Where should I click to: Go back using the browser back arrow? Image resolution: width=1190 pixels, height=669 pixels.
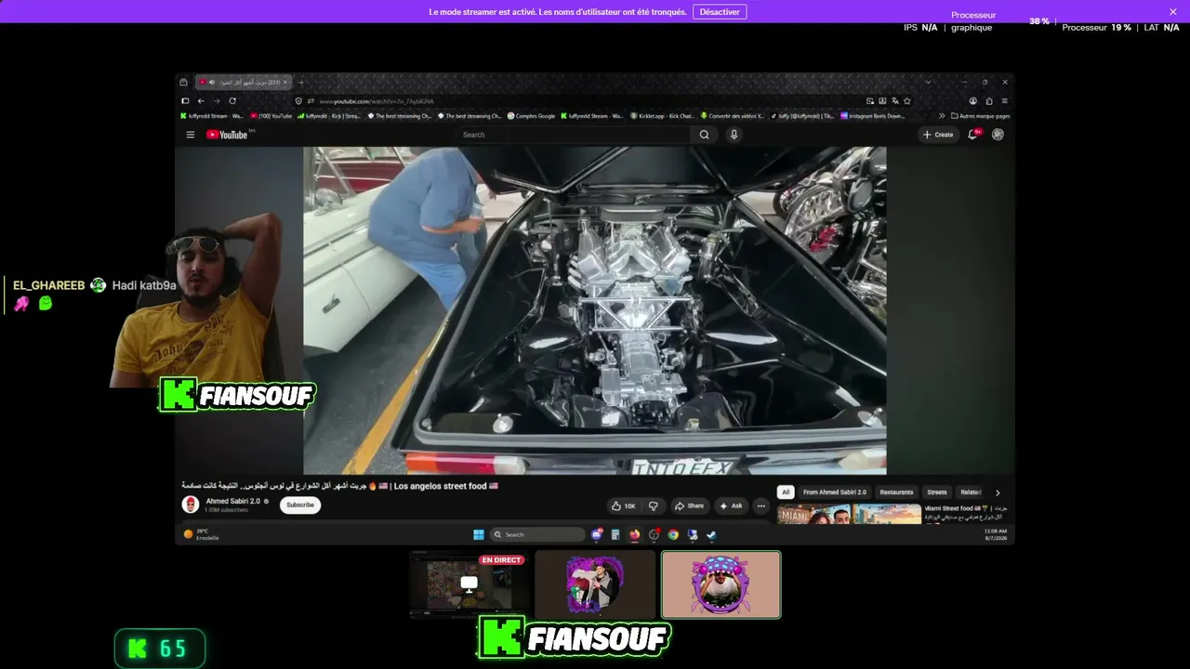pyautogui.click(x=201, y=101)
